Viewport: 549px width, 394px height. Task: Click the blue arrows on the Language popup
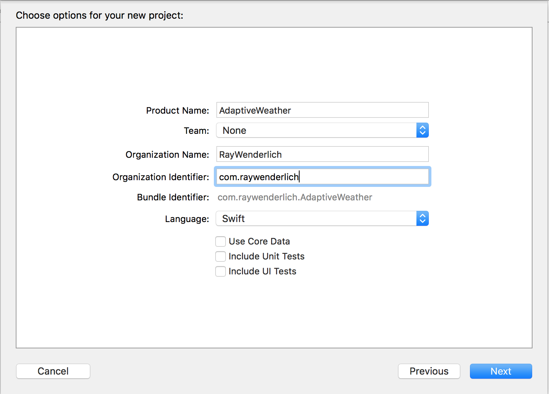click(x=422, y=219)
